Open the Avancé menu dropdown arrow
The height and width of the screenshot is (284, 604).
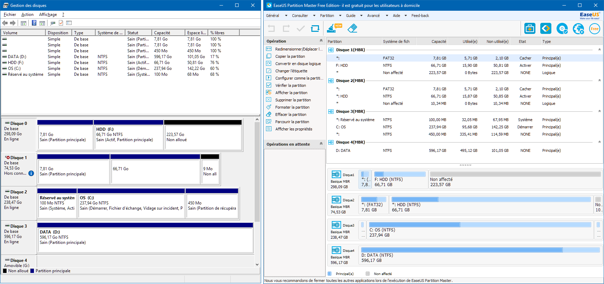387,16
